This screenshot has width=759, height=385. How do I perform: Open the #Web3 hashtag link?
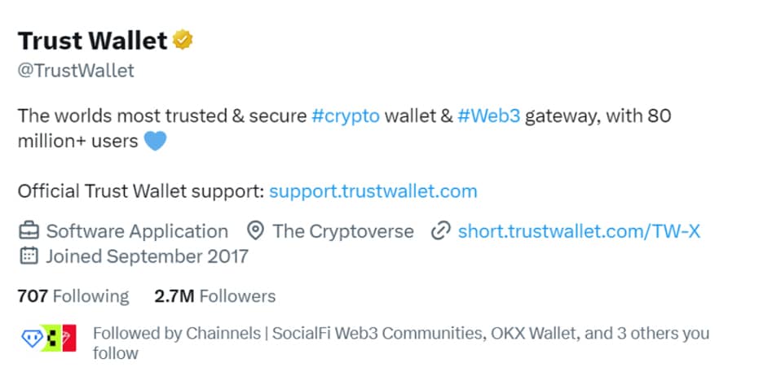pyautogui.click(x=488, y=116)
